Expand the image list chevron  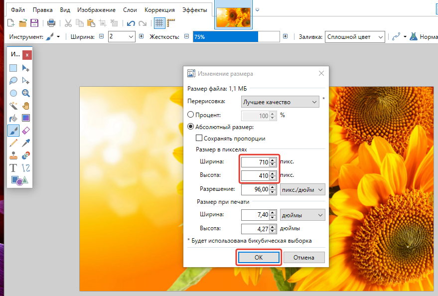(x=257, y=9)
